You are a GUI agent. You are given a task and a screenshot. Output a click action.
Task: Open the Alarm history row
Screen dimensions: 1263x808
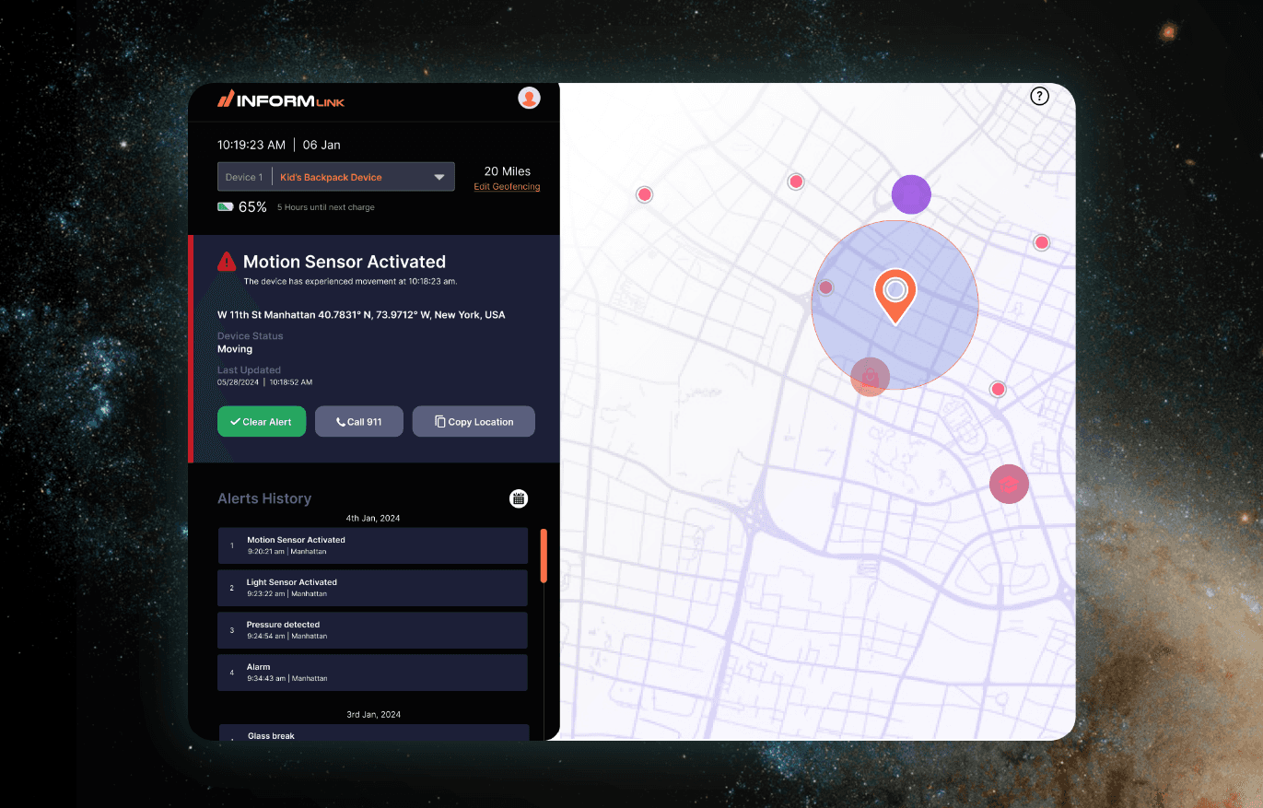[x=373, y=673]
